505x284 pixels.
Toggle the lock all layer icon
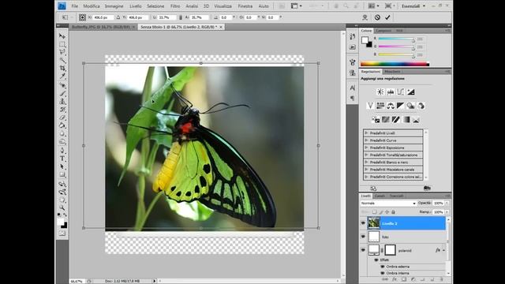tap(393, 212)
